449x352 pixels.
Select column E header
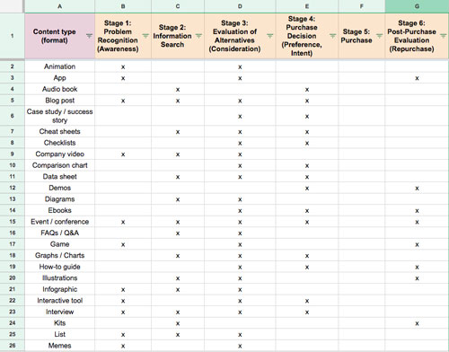(307, 6)
